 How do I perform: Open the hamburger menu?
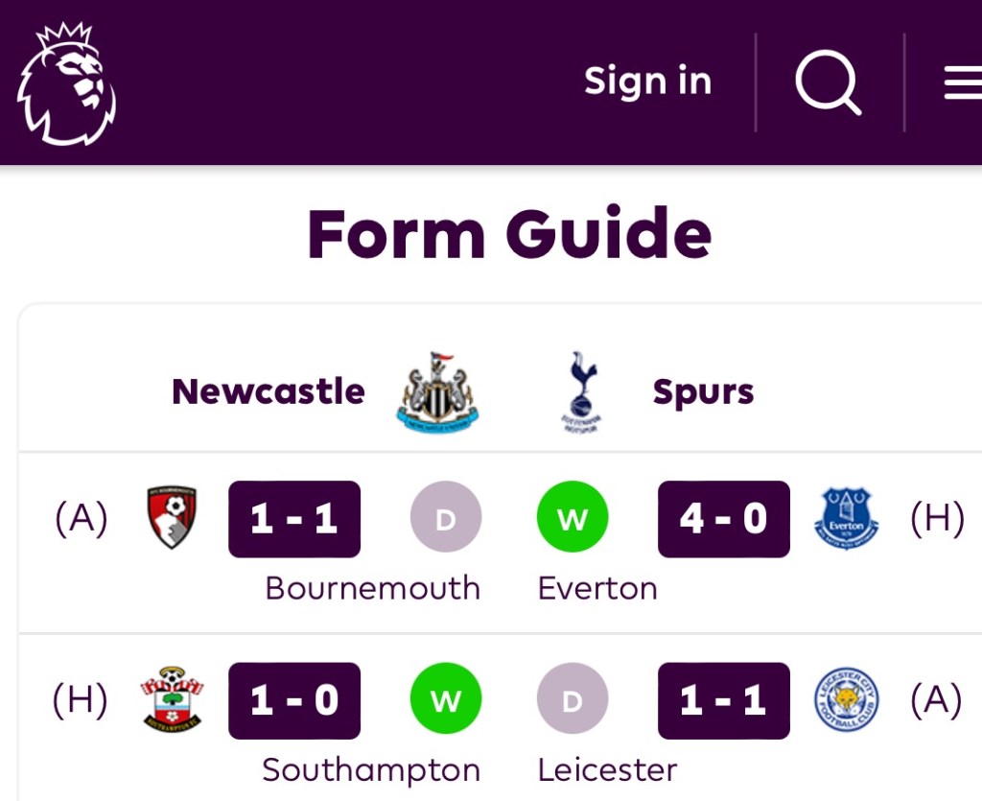point(962,83)
